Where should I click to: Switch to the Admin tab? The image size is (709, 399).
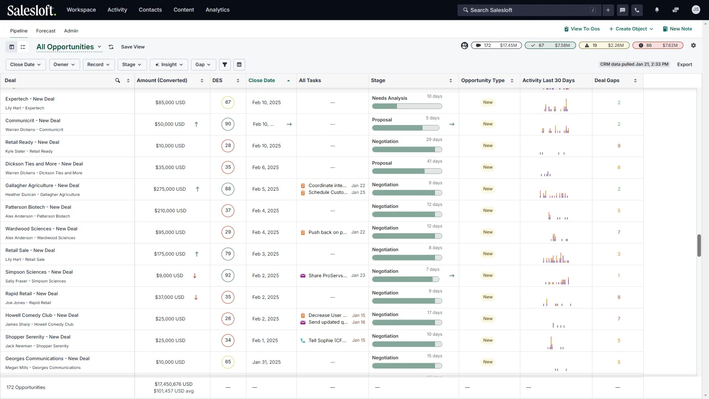coord(71,31)
